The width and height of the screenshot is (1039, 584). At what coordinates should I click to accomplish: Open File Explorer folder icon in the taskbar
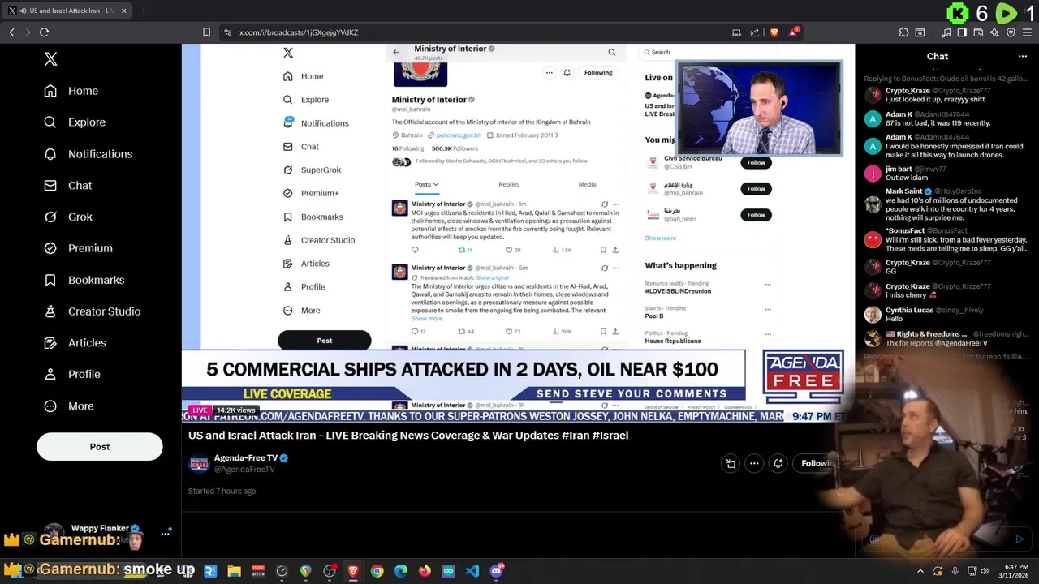(x=234, y=571)
